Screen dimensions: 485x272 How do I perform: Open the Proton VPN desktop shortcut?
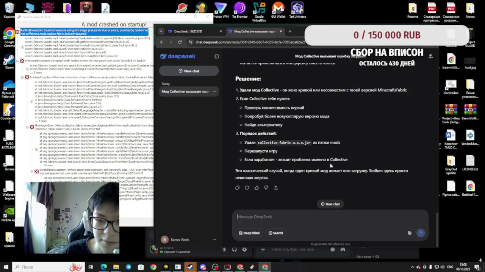tap(221, 11)
